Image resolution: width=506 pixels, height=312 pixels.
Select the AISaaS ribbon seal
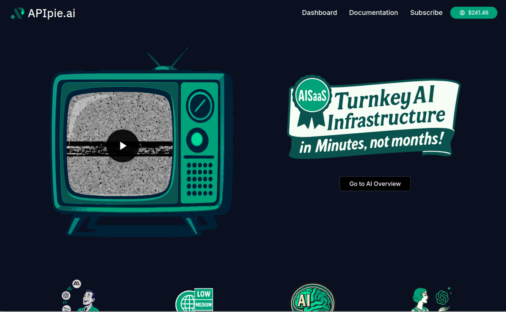click(x=312, y=96)
